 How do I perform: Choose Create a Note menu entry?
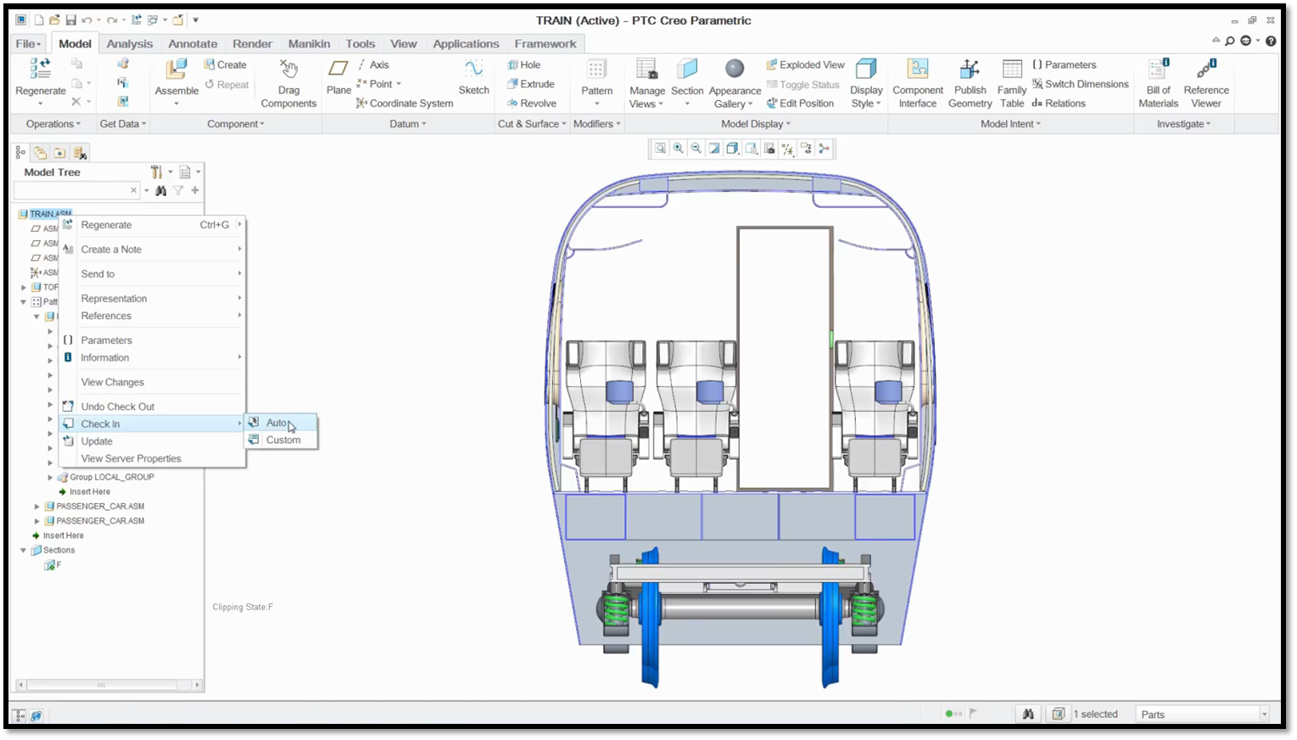(152, 249)
